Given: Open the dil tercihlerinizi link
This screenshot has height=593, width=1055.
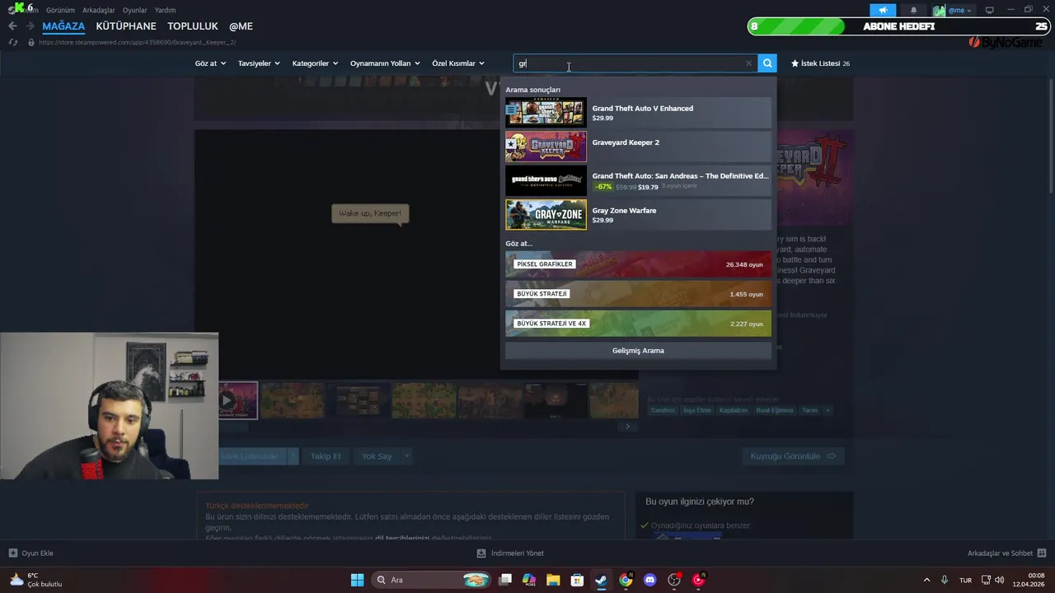Looking at the screenshot, I should (x=403, y=538).
